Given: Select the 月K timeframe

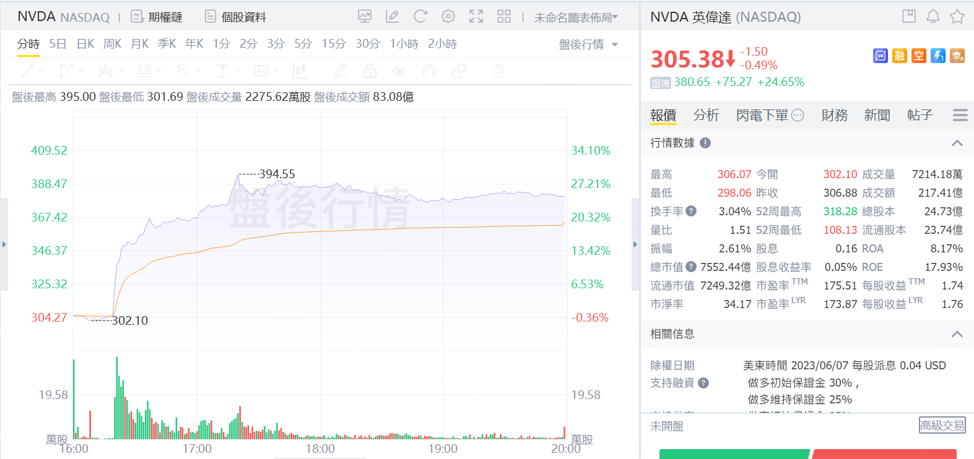Looking at the screenshot, I should [140, 44].
